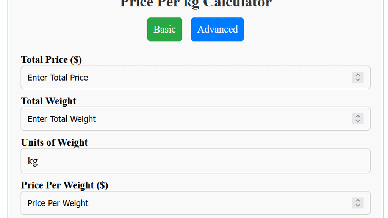
Task: Switch to the Basic calculator mode
Action: pos(164,29)
